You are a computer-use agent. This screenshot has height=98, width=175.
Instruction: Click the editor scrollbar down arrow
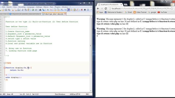click(91, 91)
